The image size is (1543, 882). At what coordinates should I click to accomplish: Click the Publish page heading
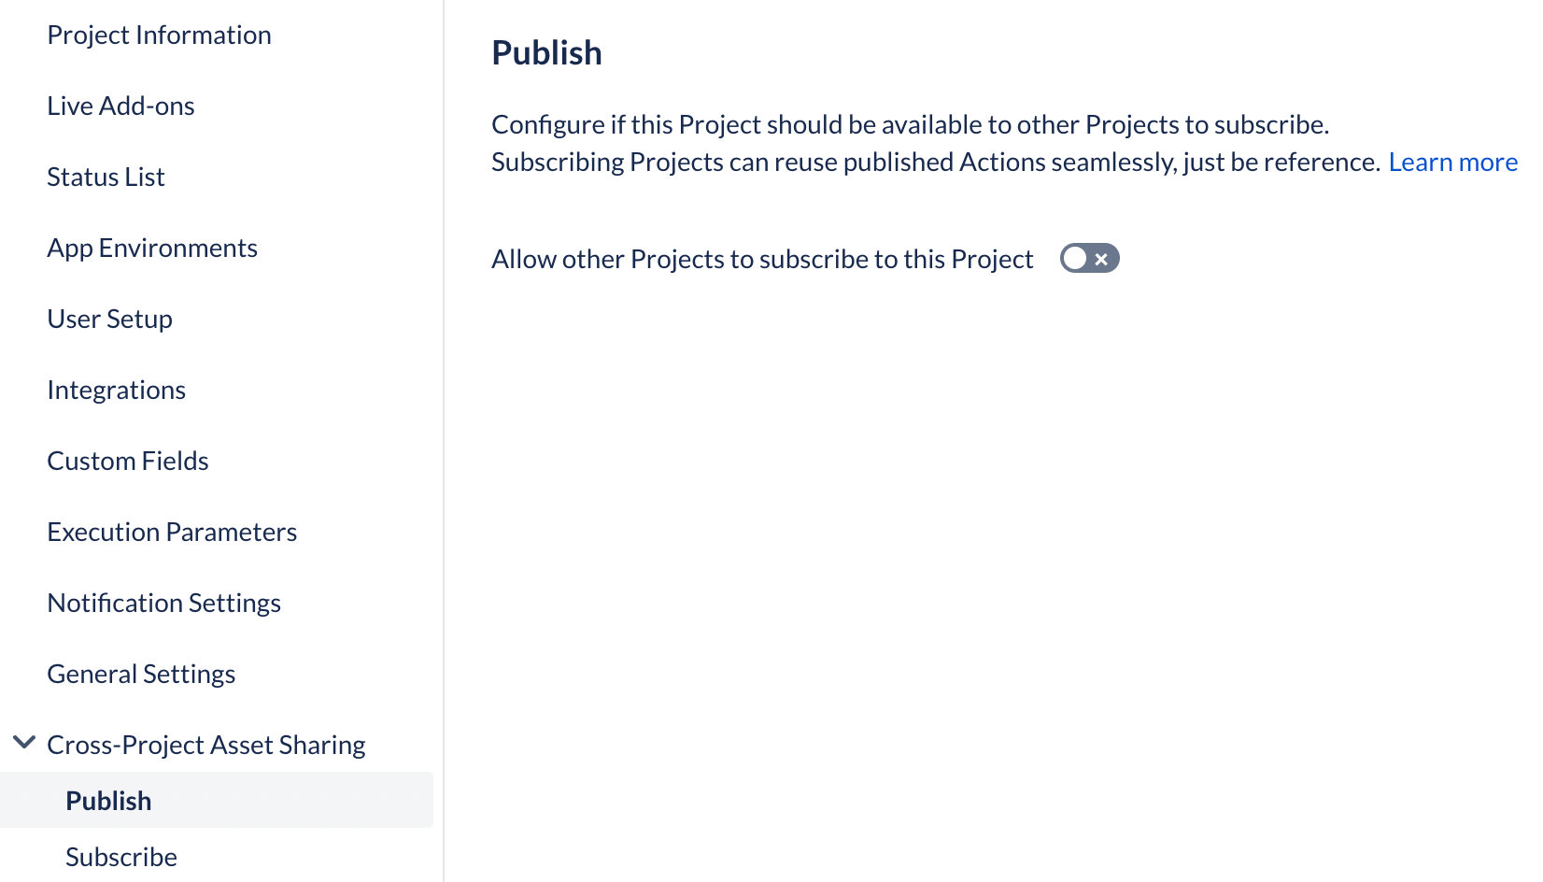click(546, 53)
